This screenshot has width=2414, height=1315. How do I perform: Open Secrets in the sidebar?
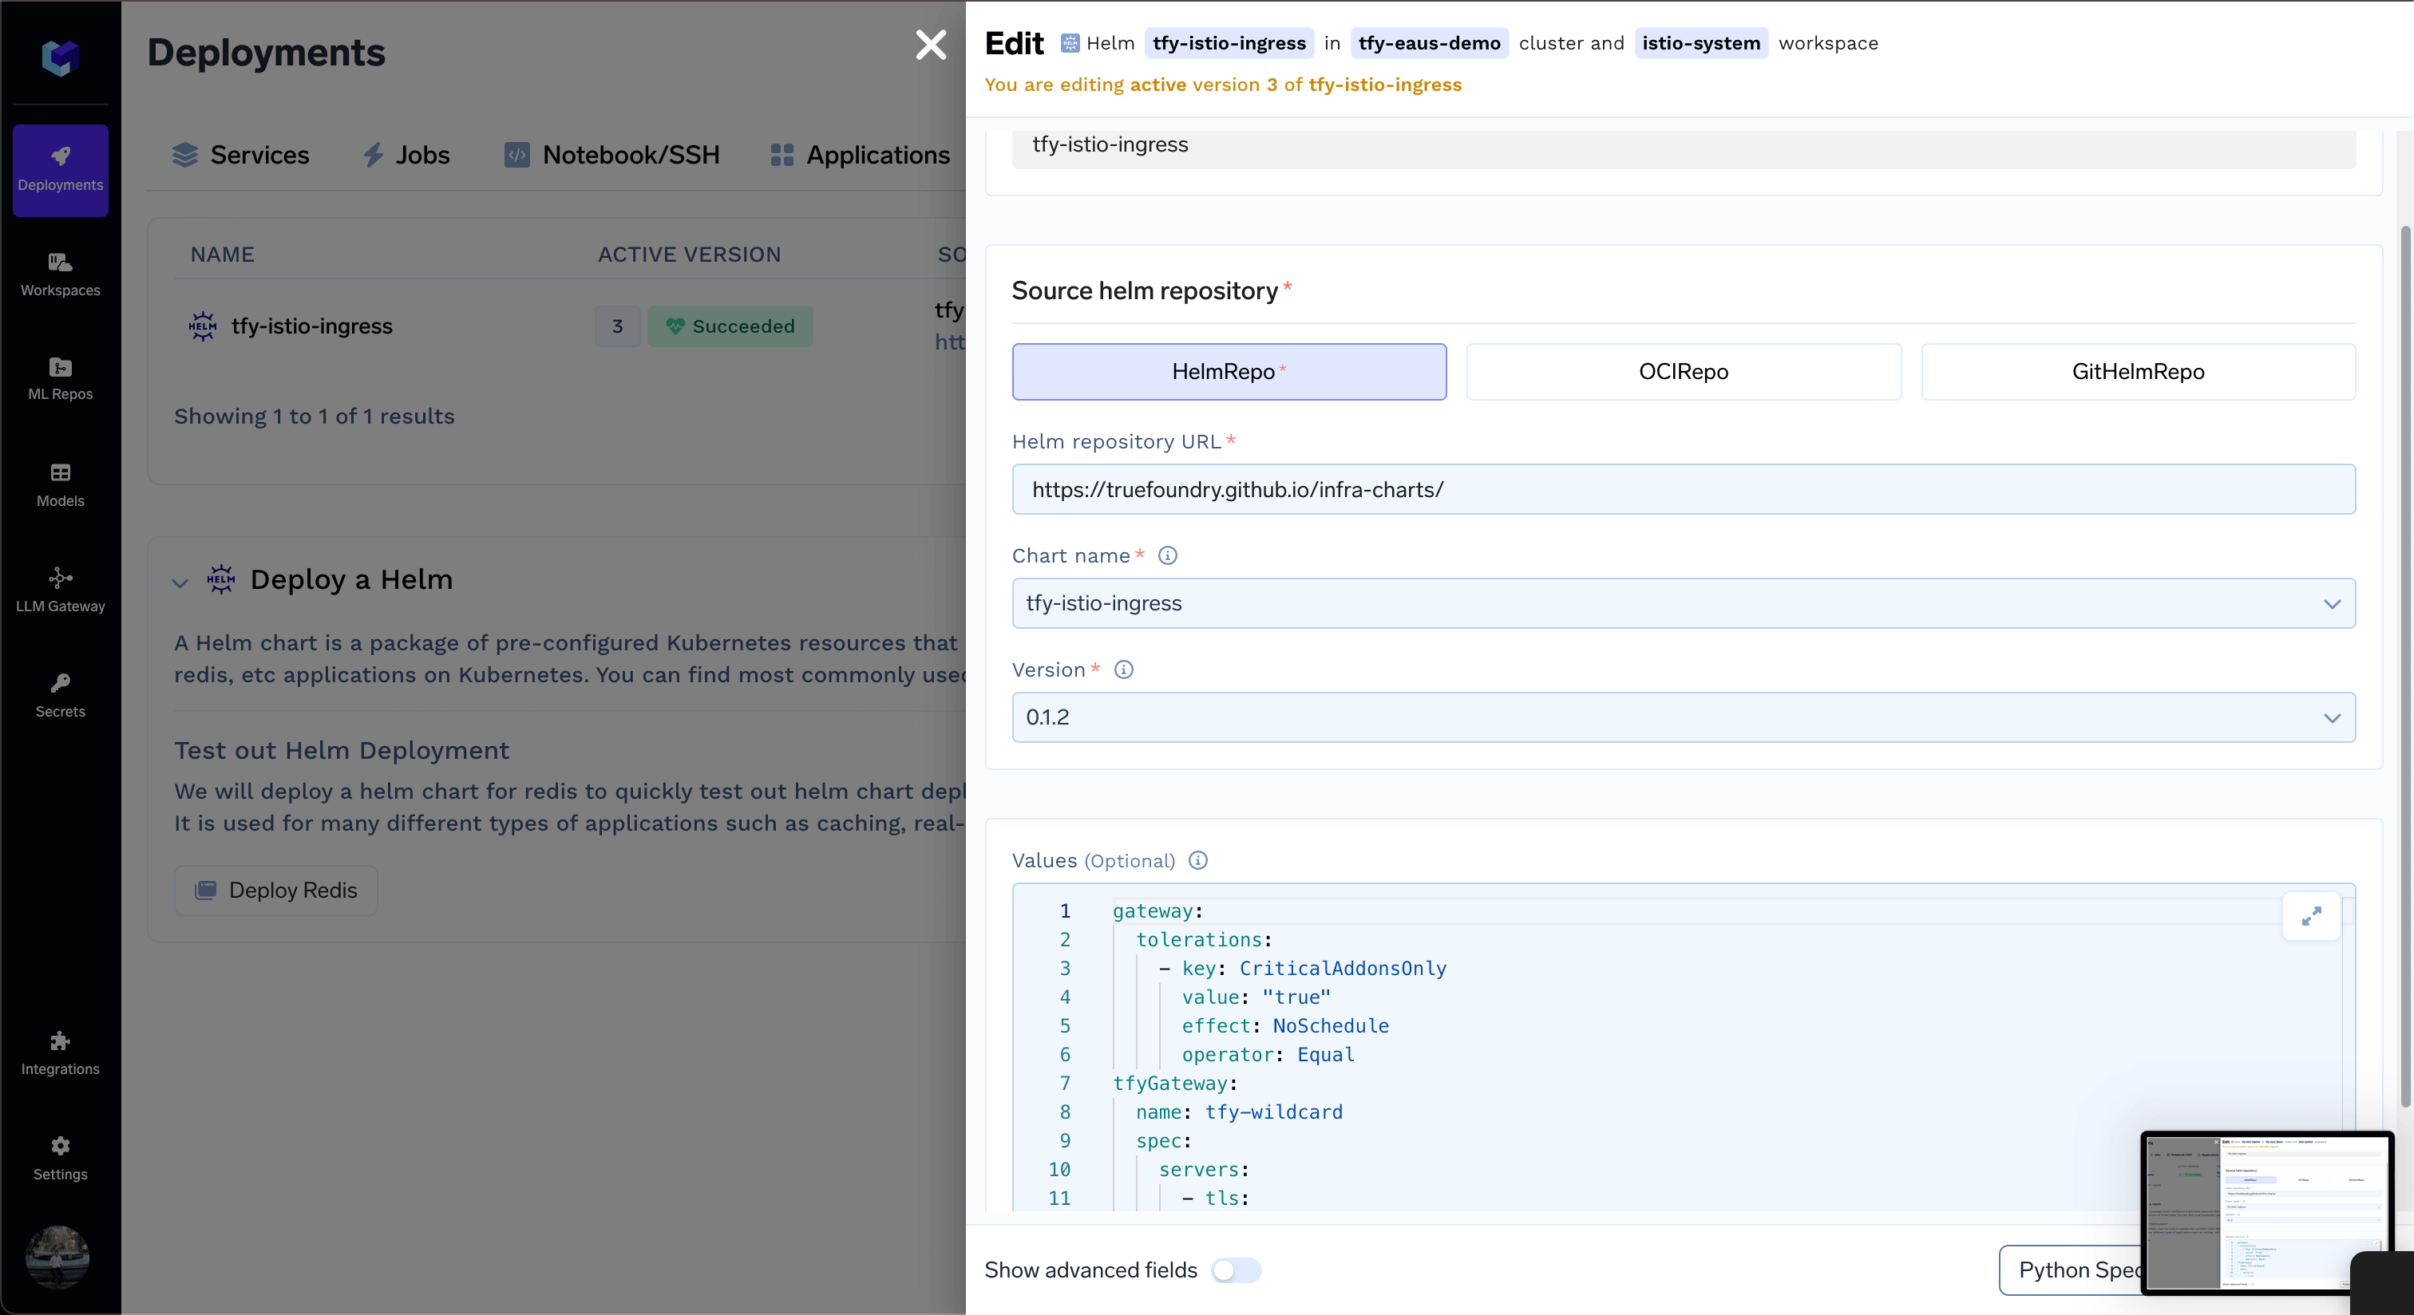coord(60,695)
